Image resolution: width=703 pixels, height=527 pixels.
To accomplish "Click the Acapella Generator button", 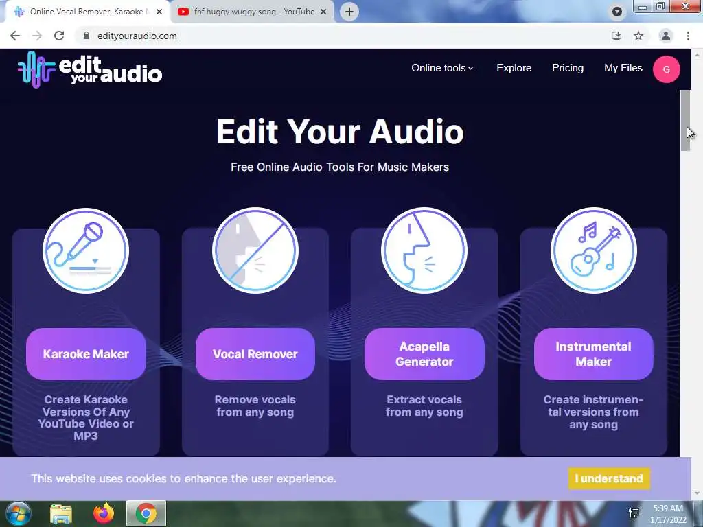I will click(424, 354).
